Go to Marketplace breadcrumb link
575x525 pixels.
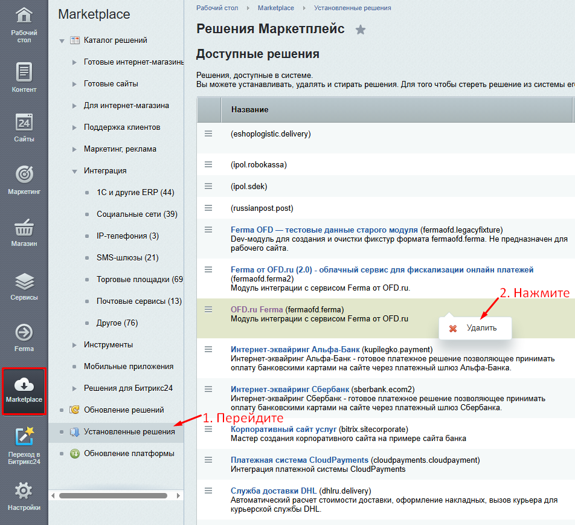point(276,8)
